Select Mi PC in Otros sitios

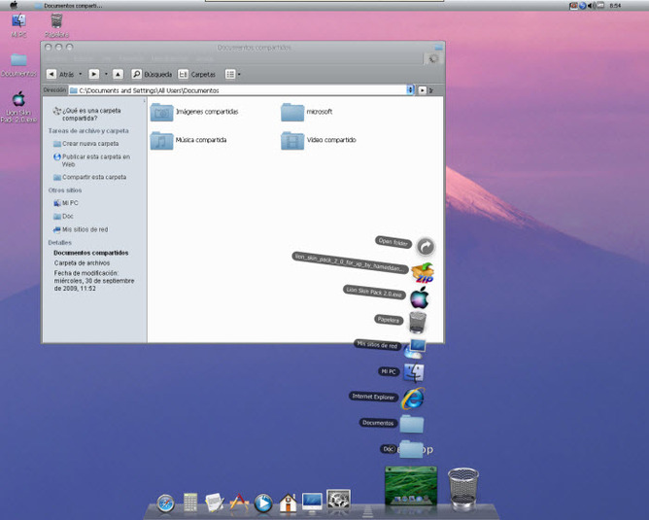[x=69, y=203]
